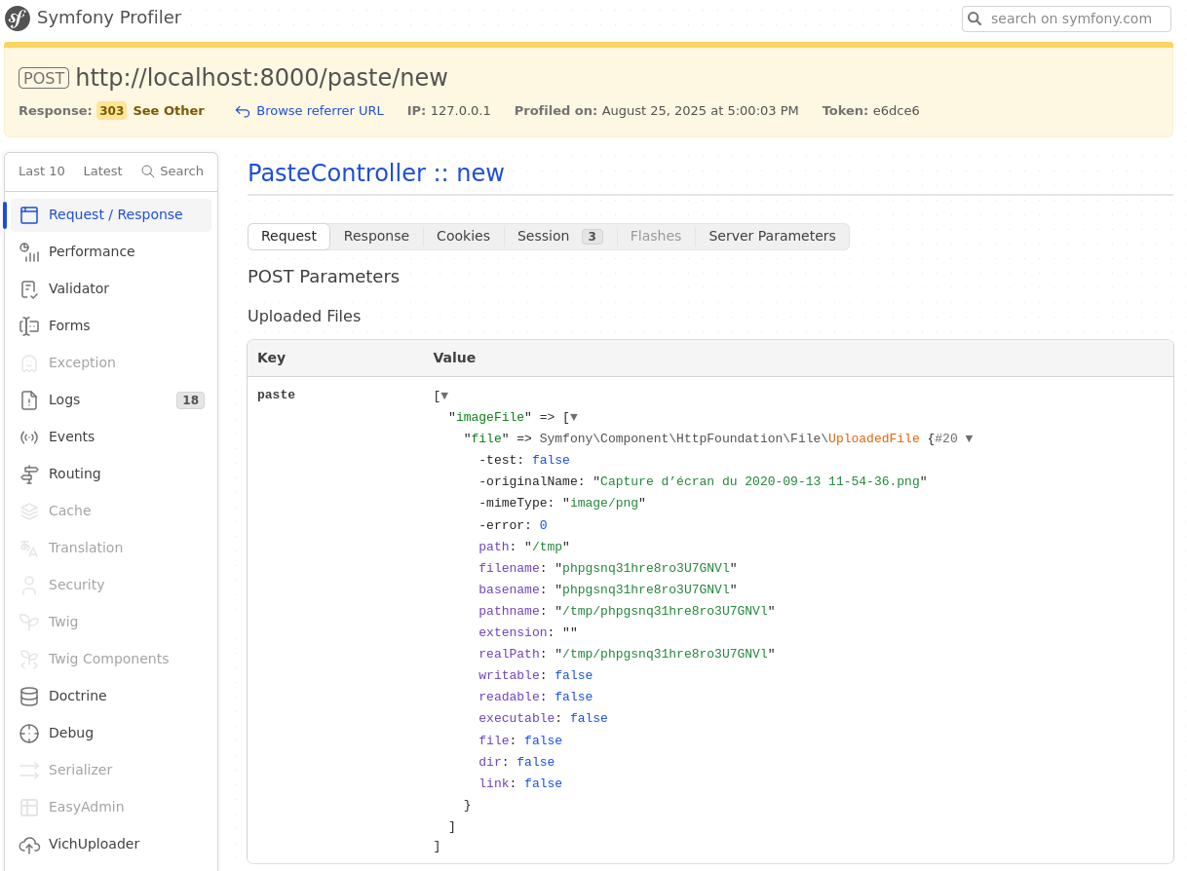Open the Server Parameters tab
This screenshot has width=1187, height=871.
772,237
